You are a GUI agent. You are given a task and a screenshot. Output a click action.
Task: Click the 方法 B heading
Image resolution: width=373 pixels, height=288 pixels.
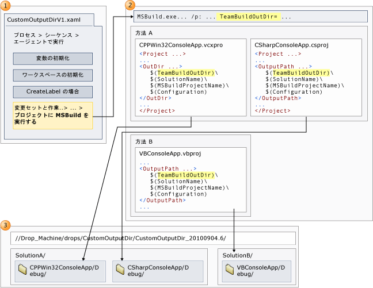pyautogui.click(x=144, y=141)
